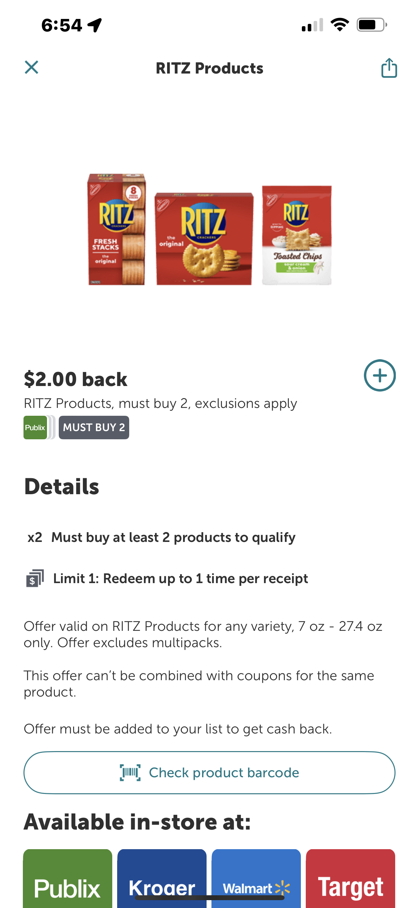Tap the Details section heading

coord(62,486)
